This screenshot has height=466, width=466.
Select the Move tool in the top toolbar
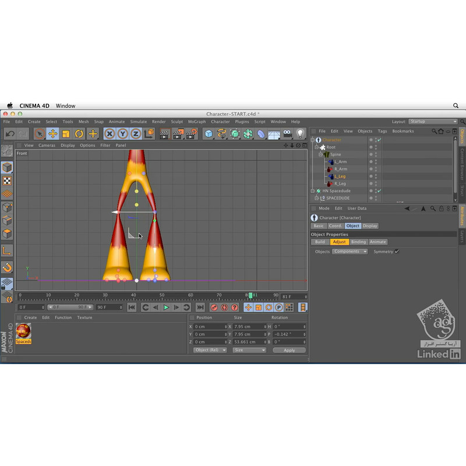[x=53, y=134]
